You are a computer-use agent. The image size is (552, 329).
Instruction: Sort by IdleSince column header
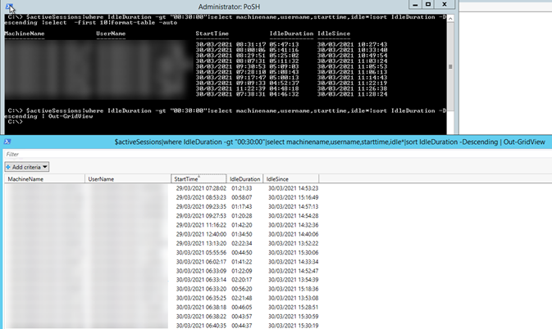tap(291, 178)
